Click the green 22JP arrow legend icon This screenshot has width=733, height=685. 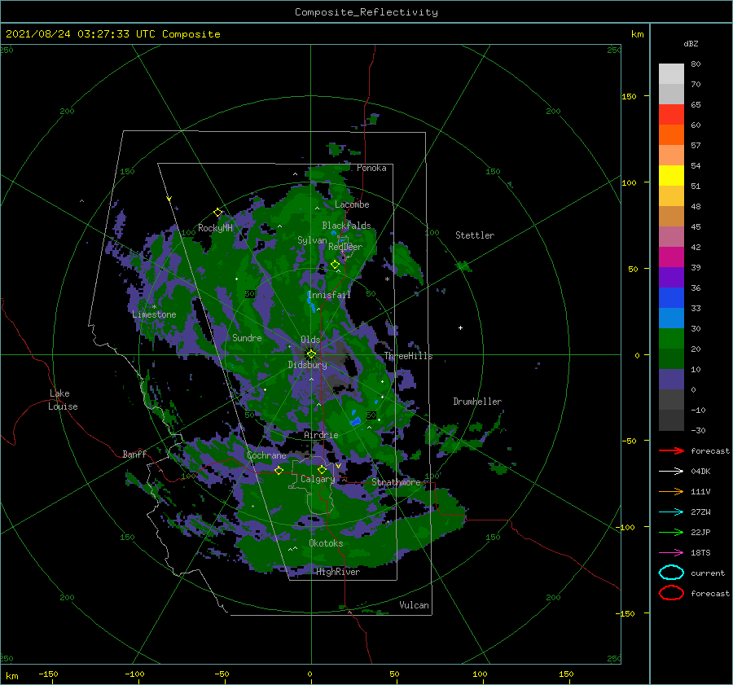pos(671,532)
